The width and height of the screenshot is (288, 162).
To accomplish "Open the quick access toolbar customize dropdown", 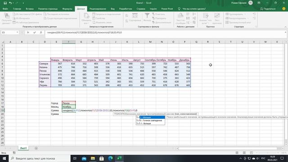I will point(23,3).
